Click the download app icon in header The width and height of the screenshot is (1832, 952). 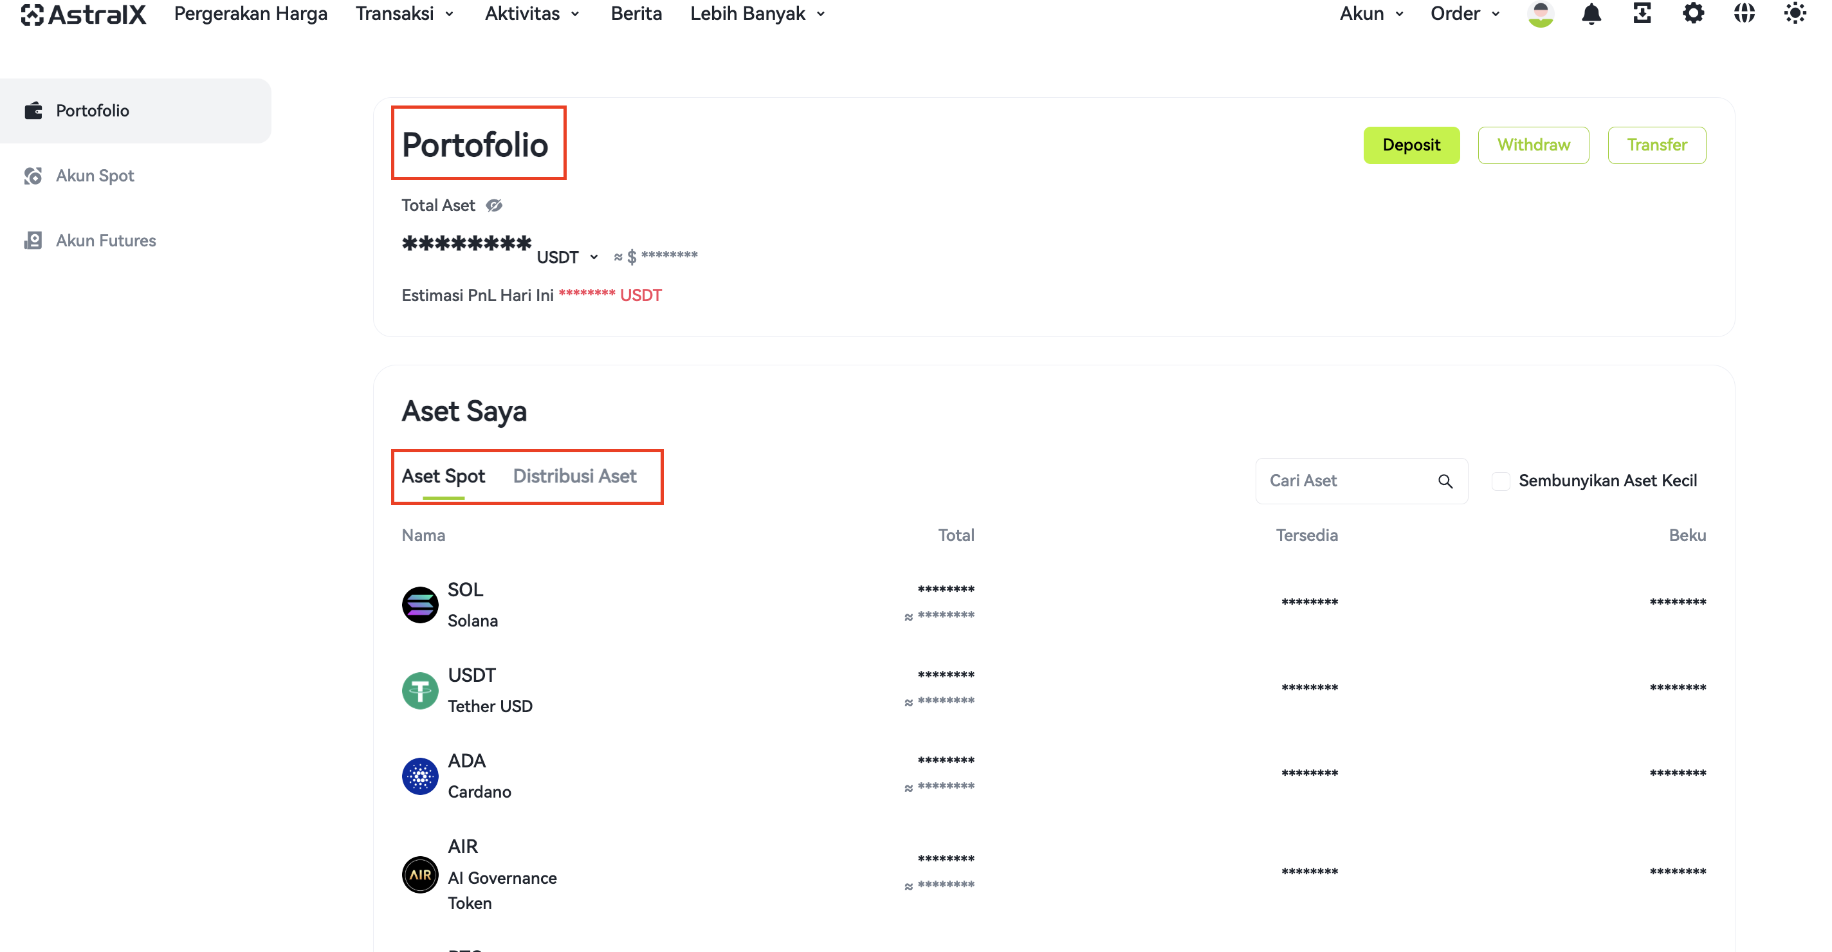[1642, 14]
